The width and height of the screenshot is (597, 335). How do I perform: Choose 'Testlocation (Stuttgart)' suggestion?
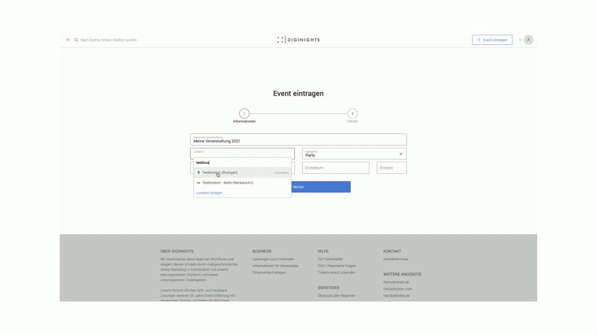[x=242, y=172]
